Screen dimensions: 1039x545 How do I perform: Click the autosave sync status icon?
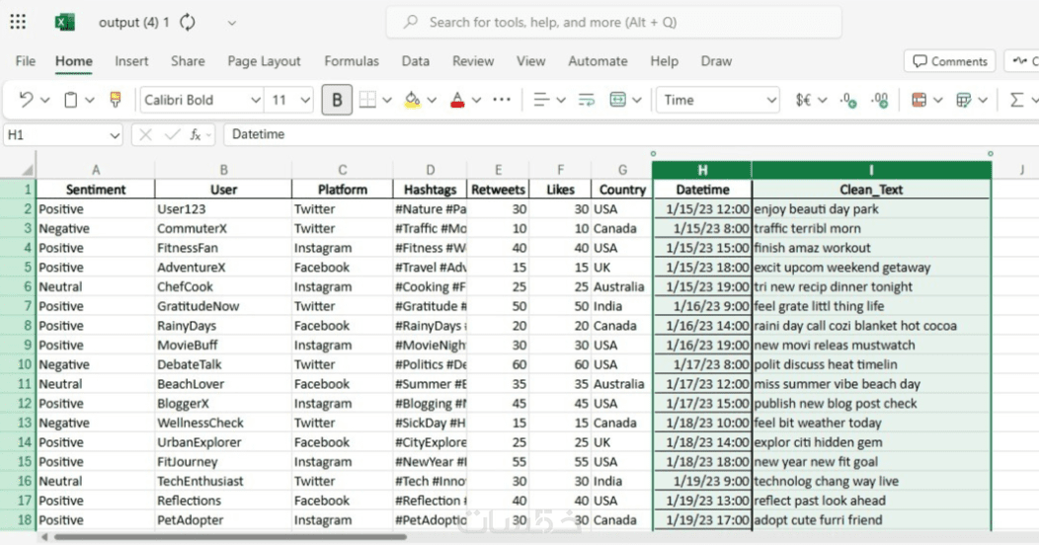[x=188, y=23]
